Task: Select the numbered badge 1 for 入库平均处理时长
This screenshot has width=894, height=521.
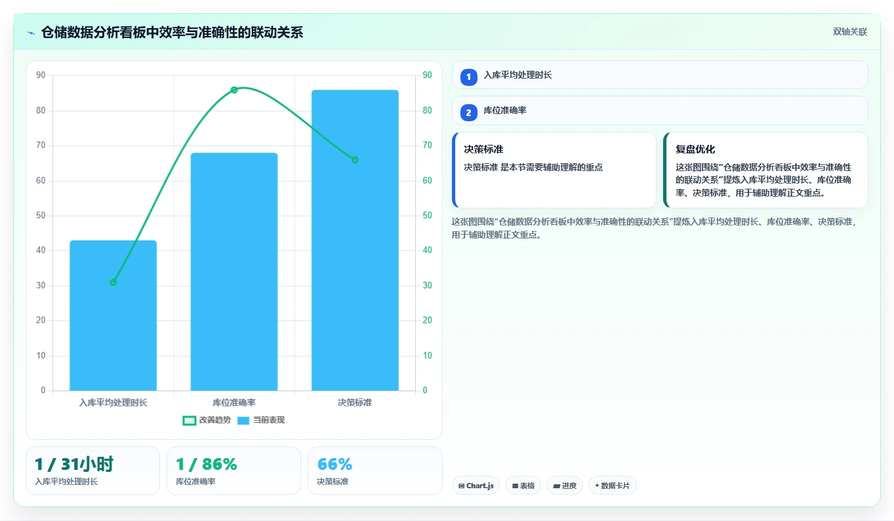Action: [x=468, y=77]
